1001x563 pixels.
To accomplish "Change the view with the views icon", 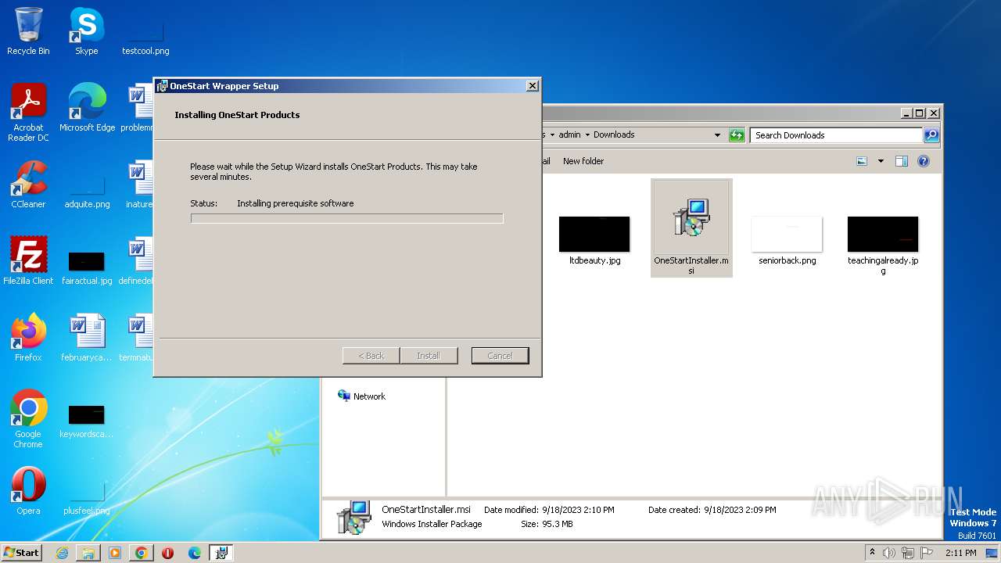I will coord(862,161).
